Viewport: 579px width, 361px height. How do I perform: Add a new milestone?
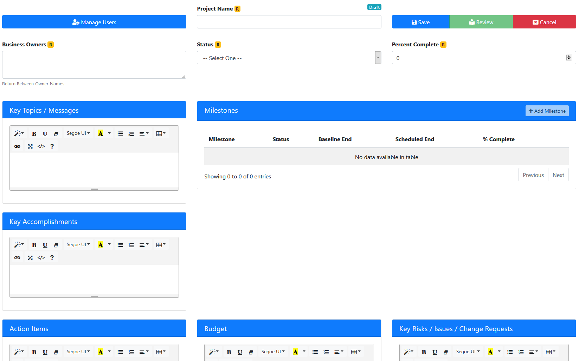coord(547,111)
